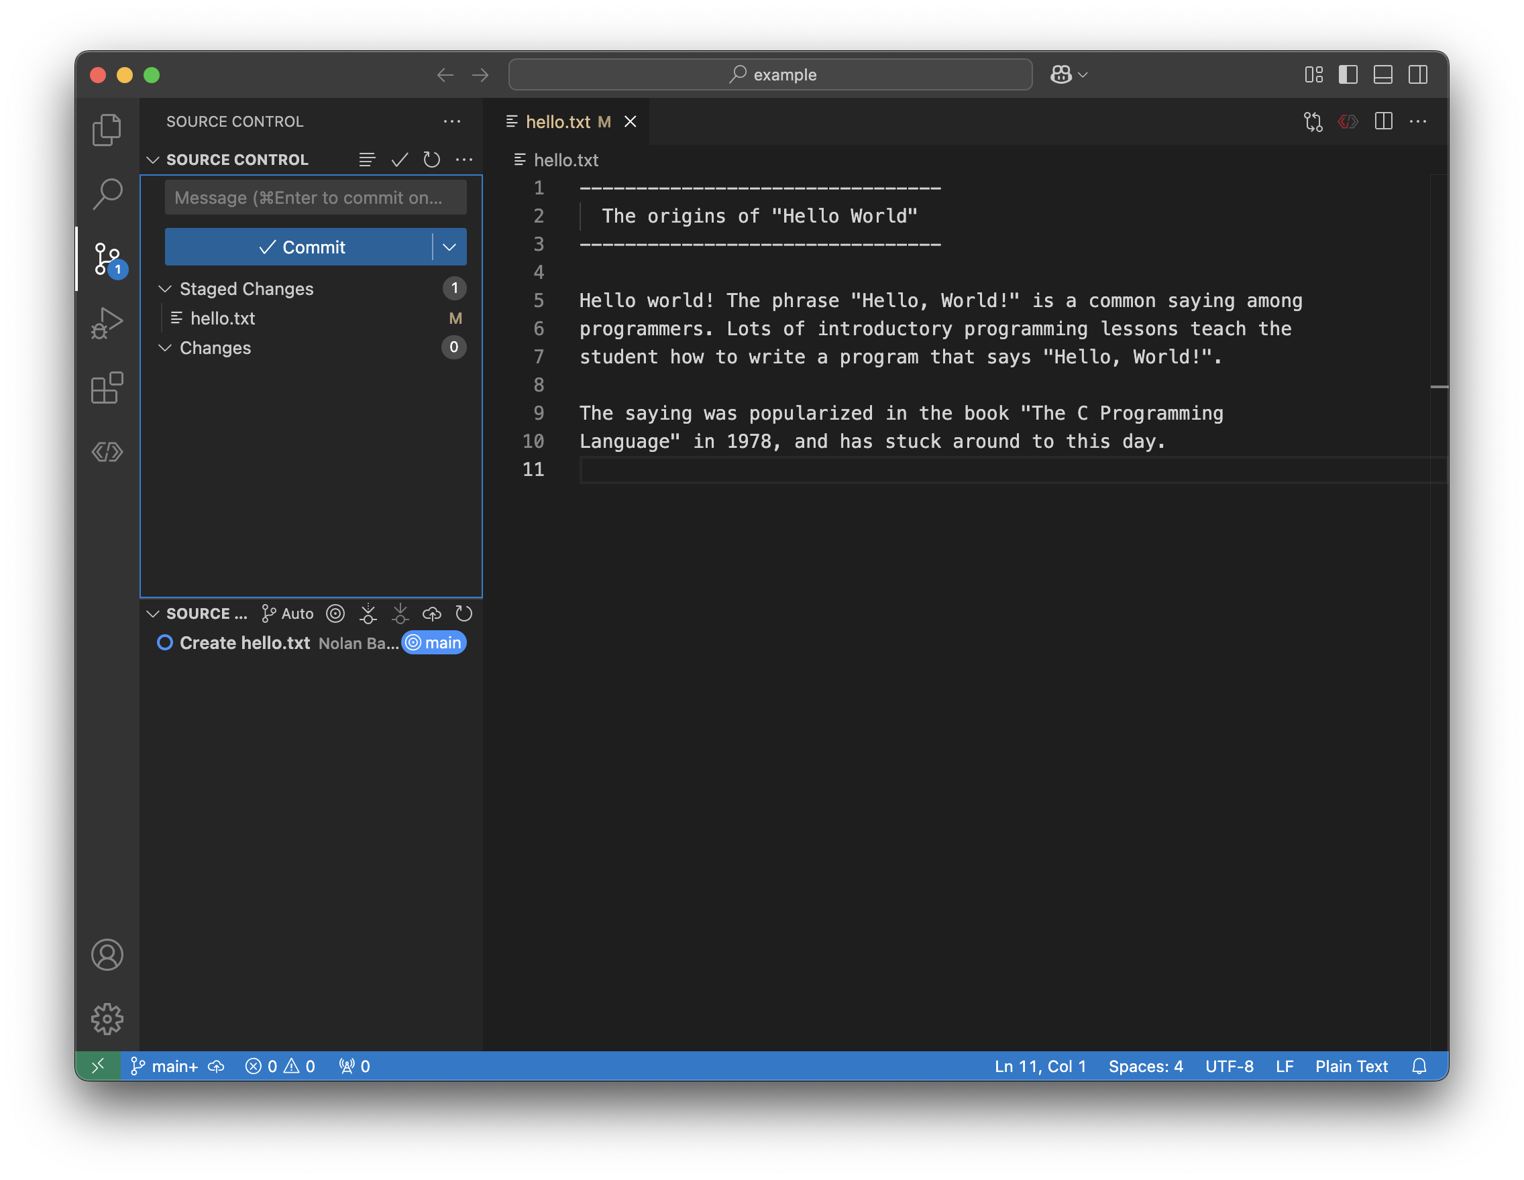Click Plain Text language mode

click(x=1352, y=1066)
